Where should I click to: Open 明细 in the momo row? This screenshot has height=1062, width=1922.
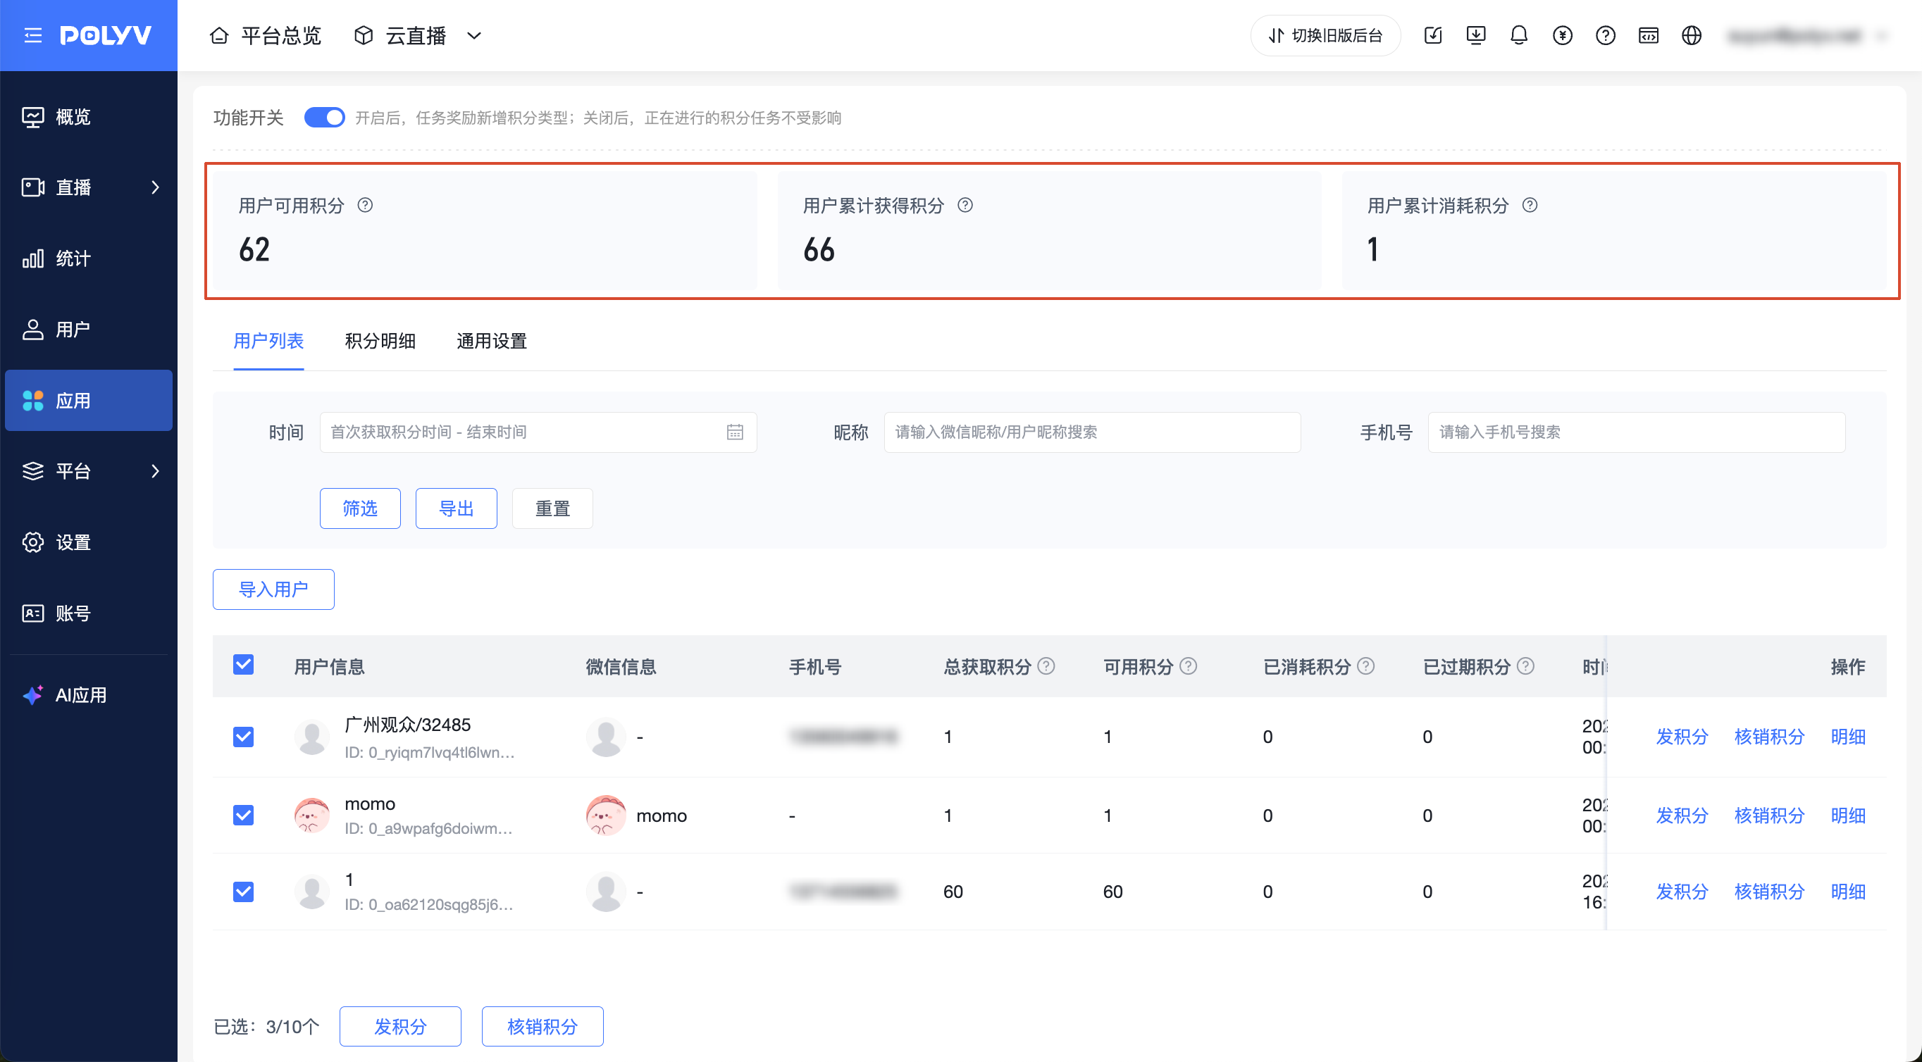click(1848, 815)
